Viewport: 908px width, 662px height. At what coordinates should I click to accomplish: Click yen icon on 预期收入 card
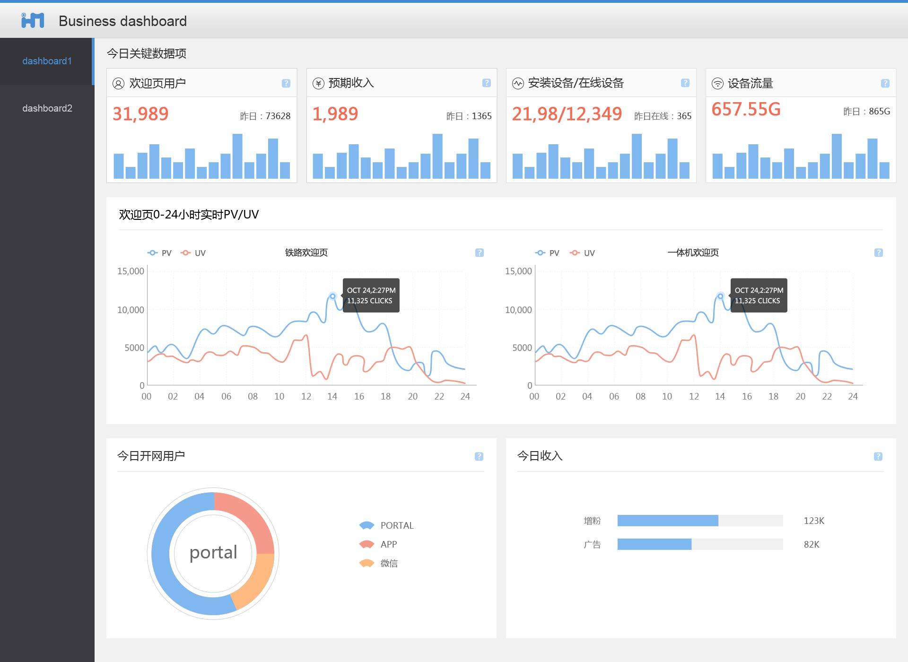pos(318,84)
